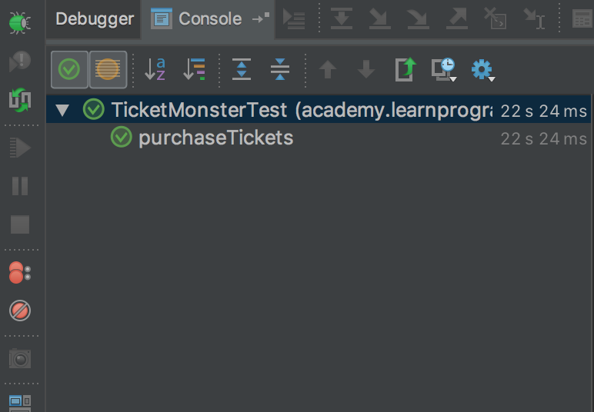Toggle Show Ignored tests filter

pos(108,70)
